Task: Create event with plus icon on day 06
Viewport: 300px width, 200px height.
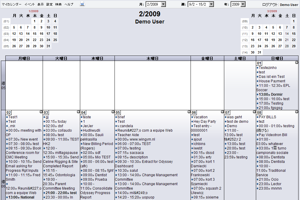Action: 222,112
